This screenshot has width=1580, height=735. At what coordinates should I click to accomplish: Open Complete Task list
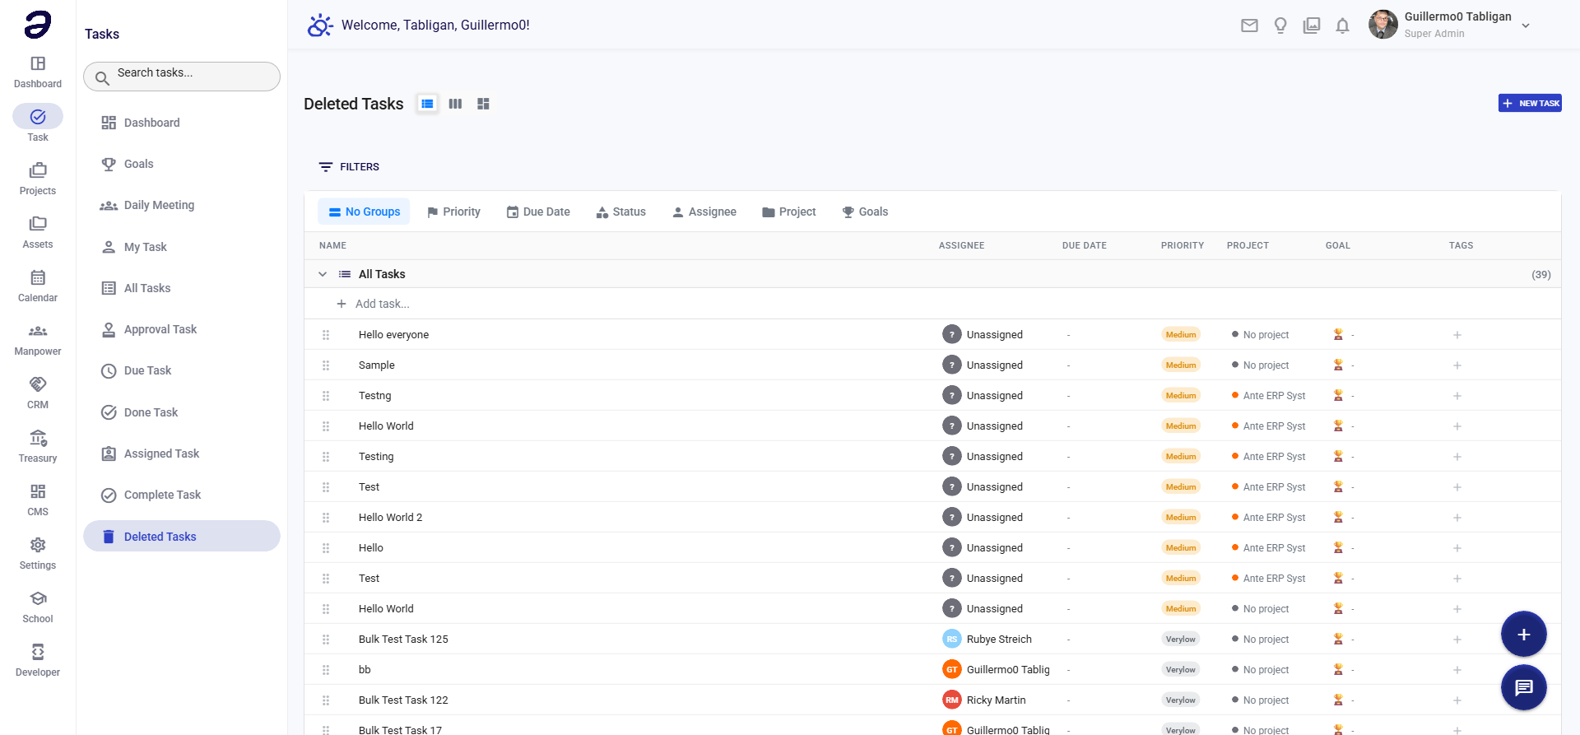[x=182, y=495]
